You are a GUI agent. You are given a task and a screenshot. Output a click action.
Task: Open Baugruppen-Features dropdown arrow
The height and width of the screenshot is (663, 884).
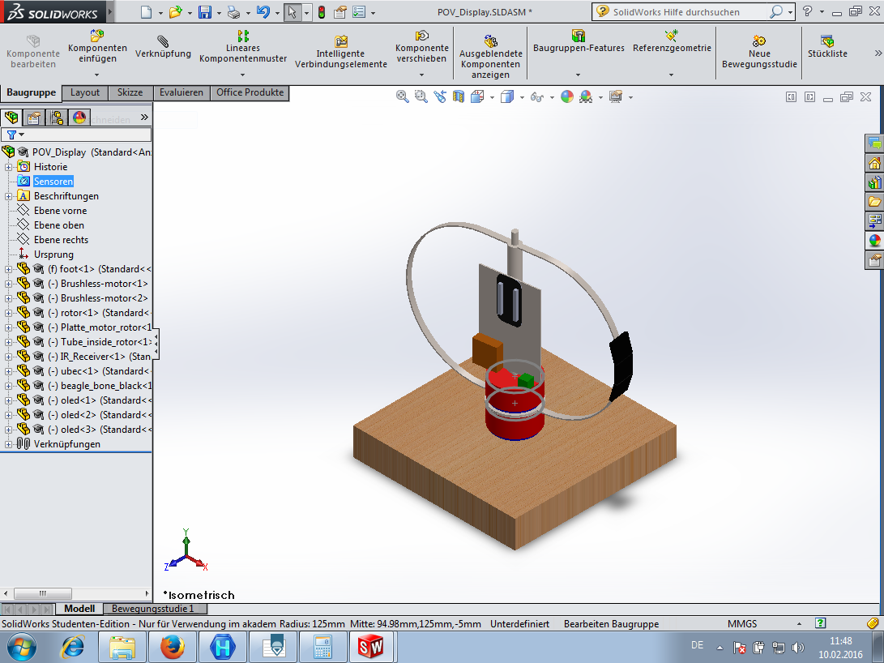[578, 75]
